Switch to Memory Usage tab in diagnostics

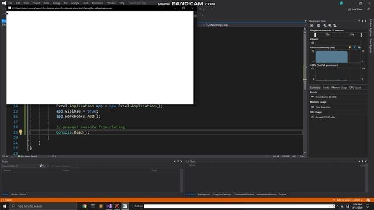(x=339, y=87)
